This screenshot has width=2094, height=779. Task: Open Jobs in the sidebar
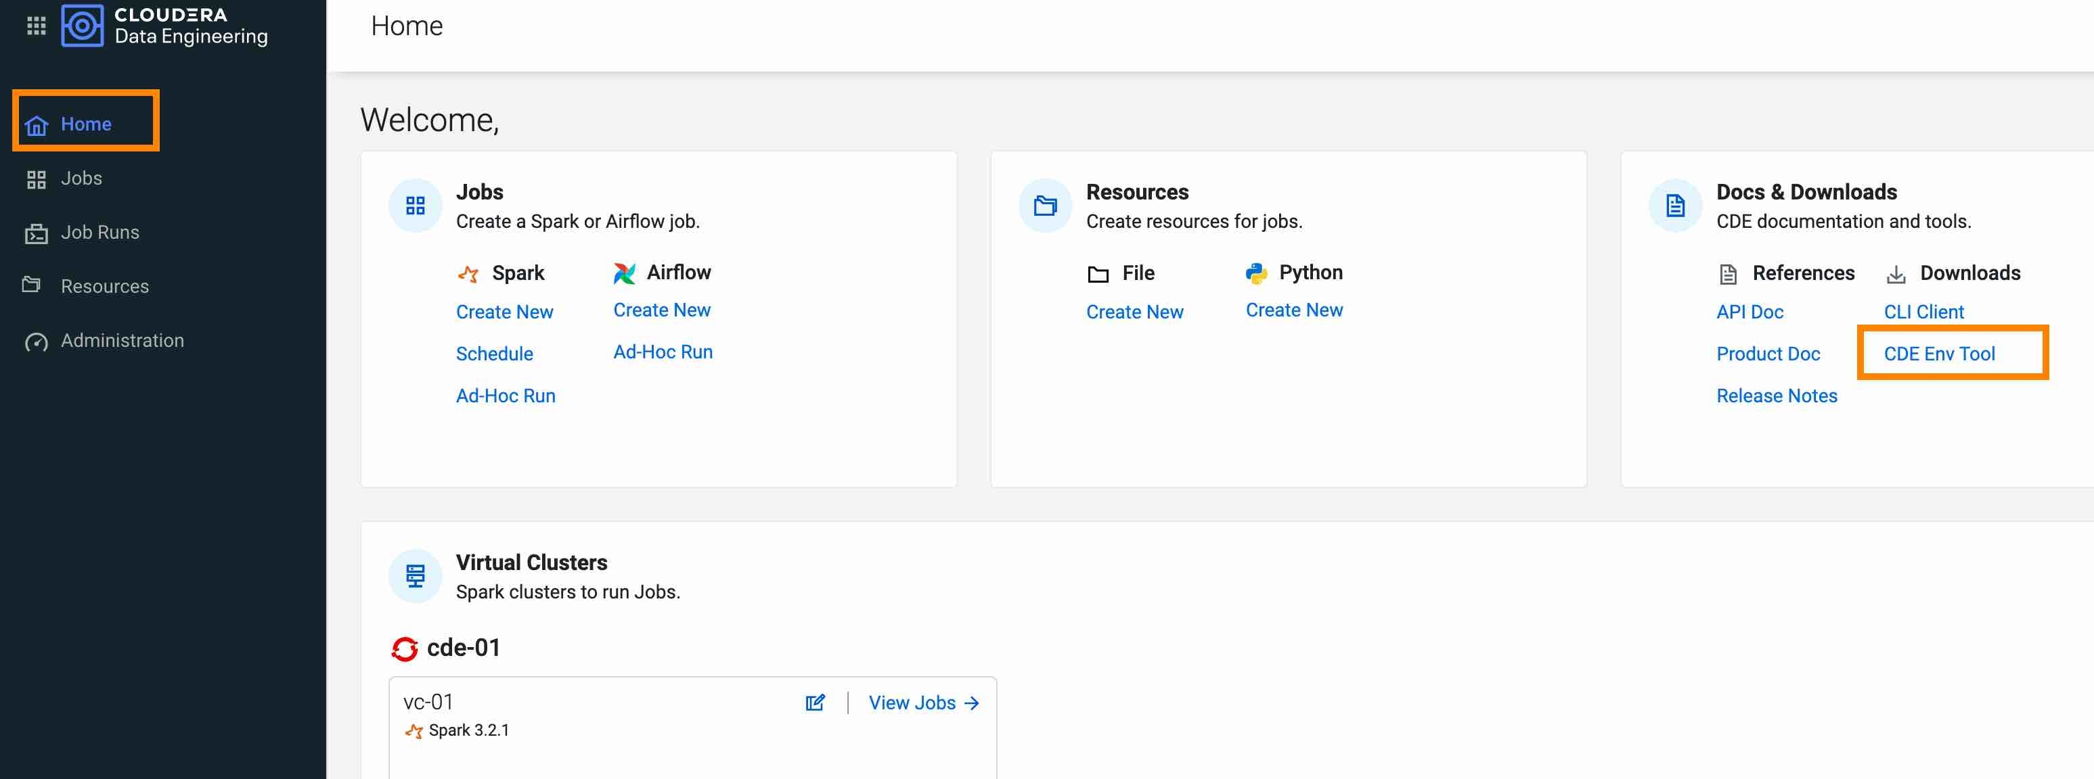(81, 178)
